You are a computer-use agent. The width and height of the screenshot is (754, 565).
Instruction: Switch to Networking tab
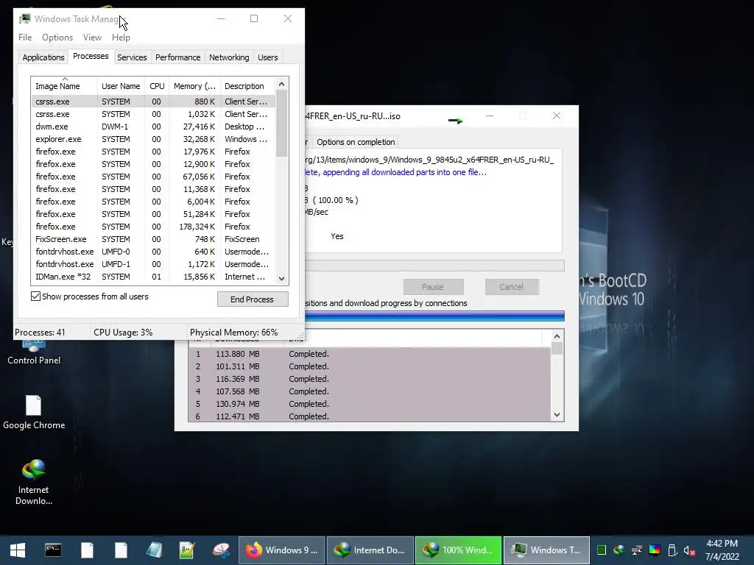point(229,57)
